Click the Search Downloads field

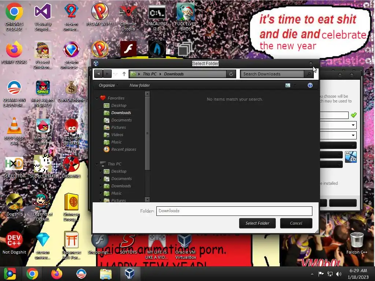point(272,74)
